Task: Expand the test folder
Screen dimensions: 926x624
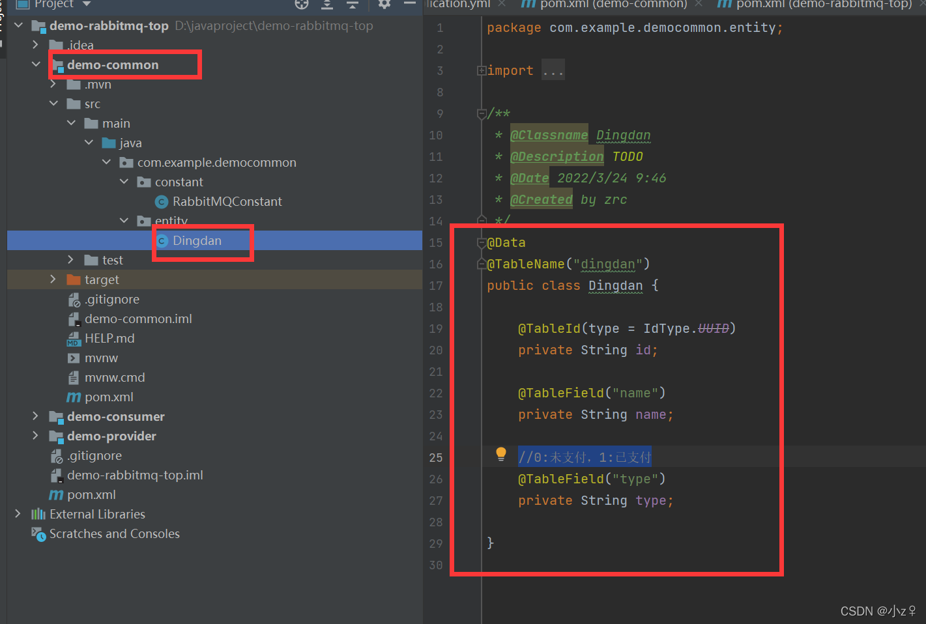Action: pos(71,260)
